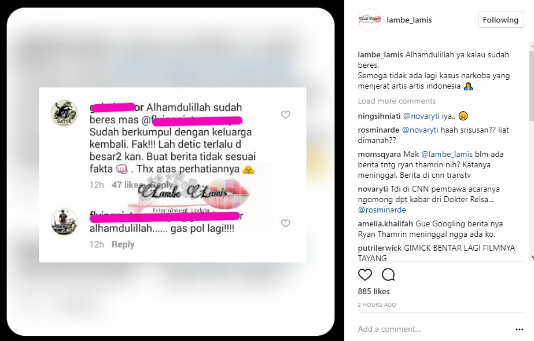Screen dimensions: 534x341
Task: Toggle the Following button
Action: click(x=500, y=20)
